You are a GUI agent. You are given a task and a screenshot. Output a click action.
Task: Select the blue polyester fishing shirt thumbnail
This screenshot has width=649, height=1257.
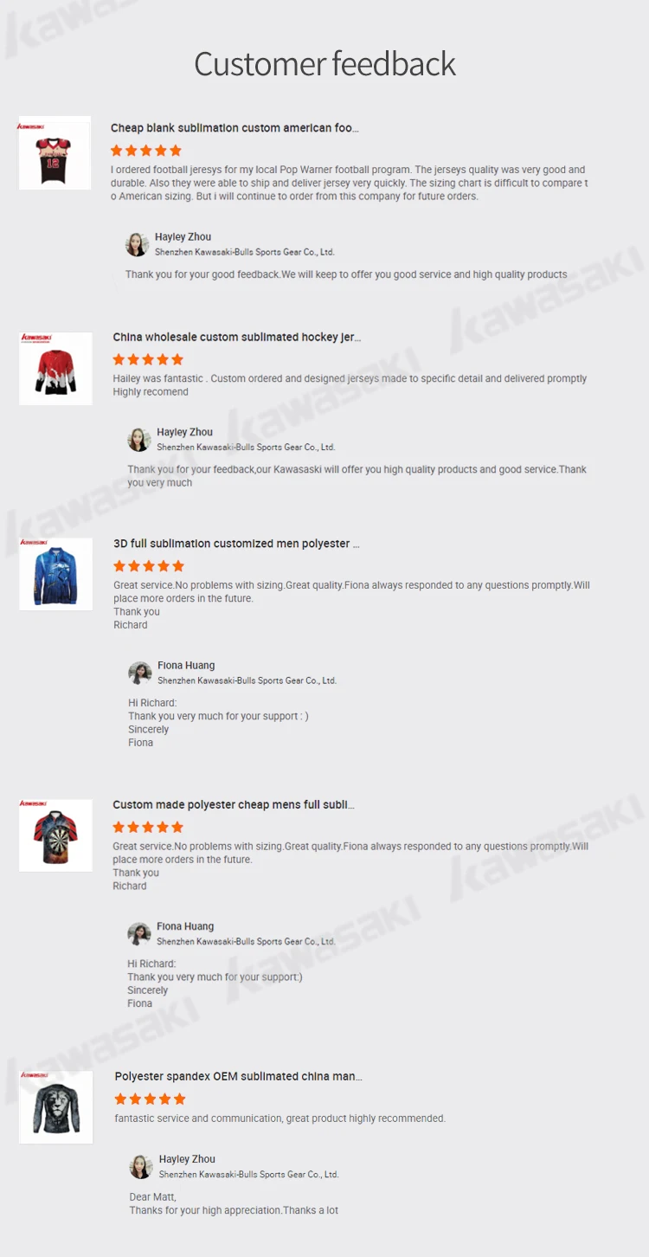tap(55, 573)
